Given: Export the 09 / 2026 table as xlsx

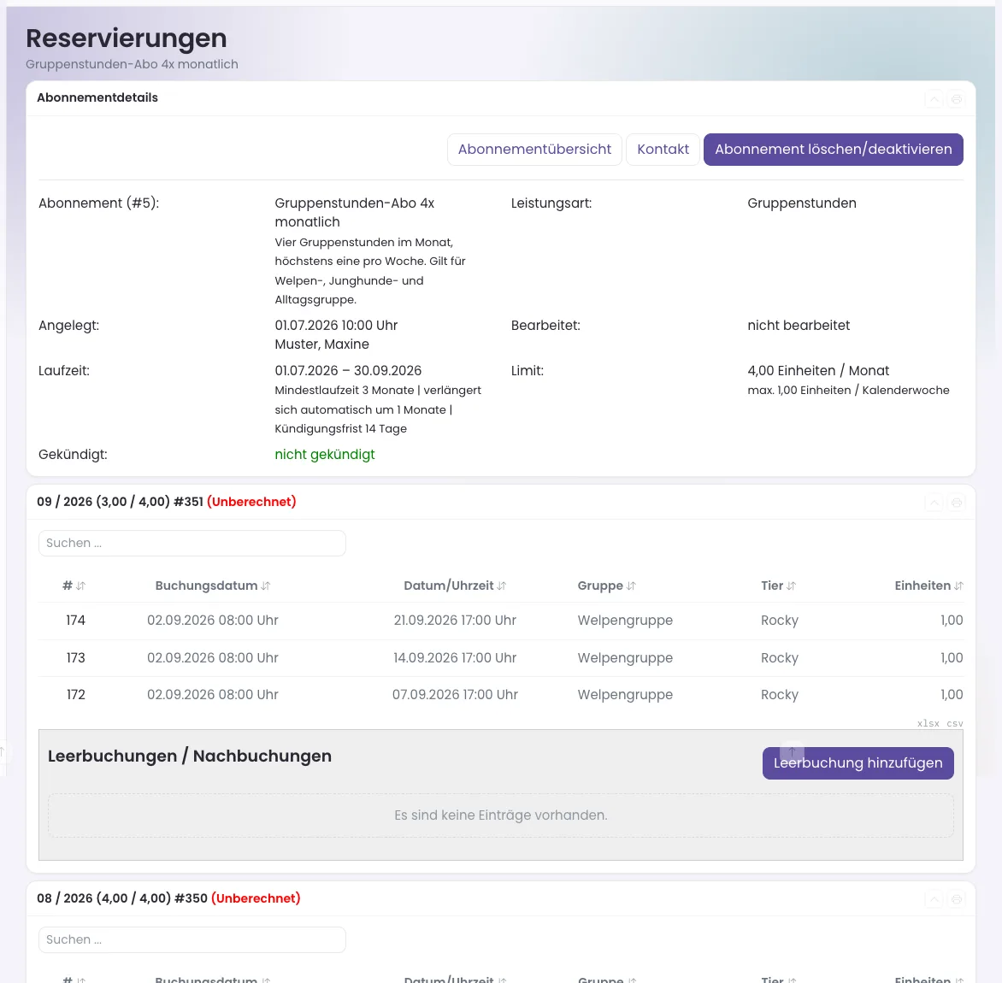Looking at the screenshot, I should pos(928,724).
